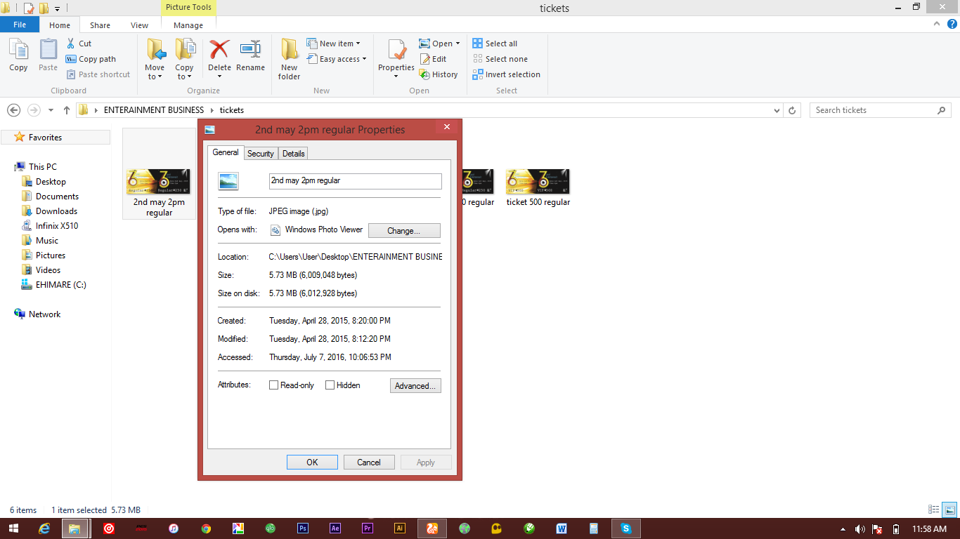This screenshot has height=539, width=960.
Task: Open After Effects from the taskbar
Action: pyautogui.click(x=335, y=528)
